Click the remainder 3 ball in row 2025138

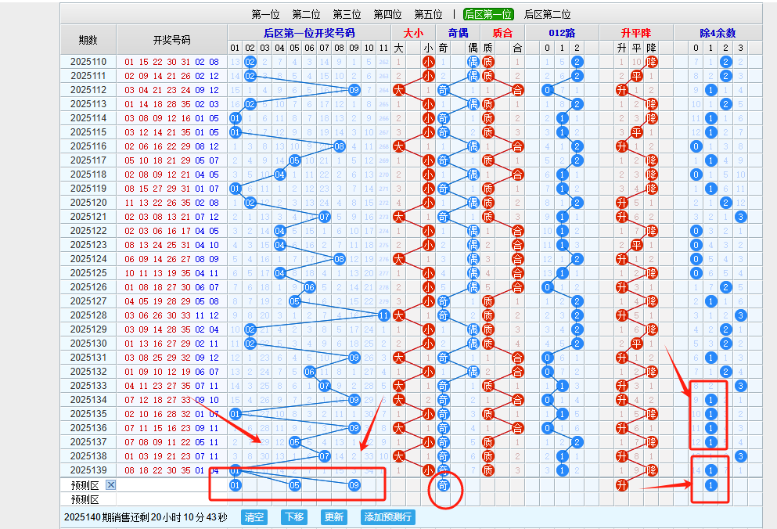pyautogui.click(x=740, y=456)
